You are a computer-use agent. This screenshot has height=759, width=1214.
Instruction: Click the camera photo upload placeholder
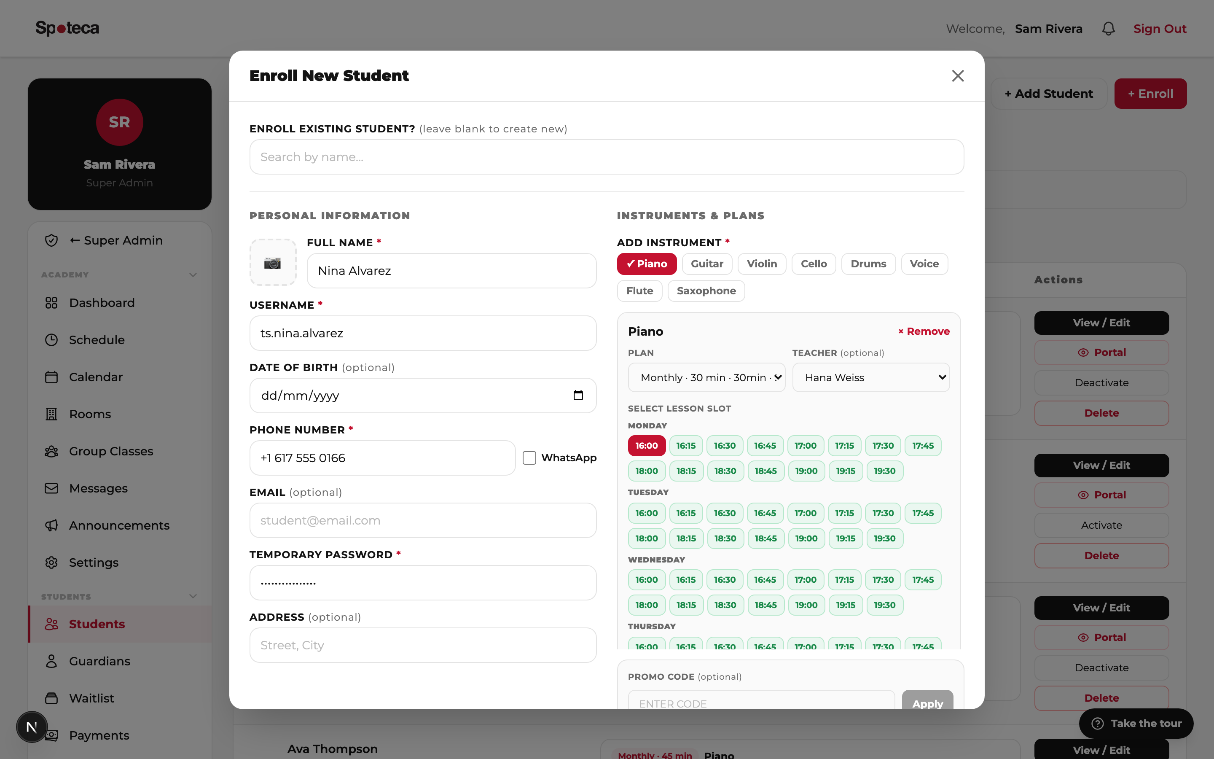pos(273,263)
